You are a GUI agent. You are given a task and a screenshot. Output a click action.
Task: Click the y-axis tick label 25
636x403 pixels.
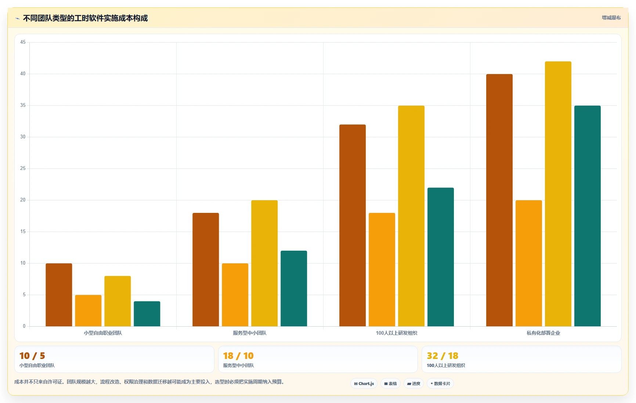[23, 168]
